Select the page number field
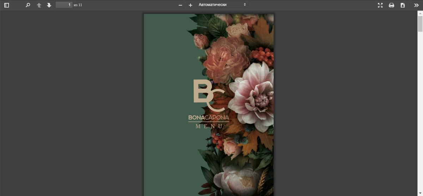This screenshot has width=423, height=196. coord(64,5)
